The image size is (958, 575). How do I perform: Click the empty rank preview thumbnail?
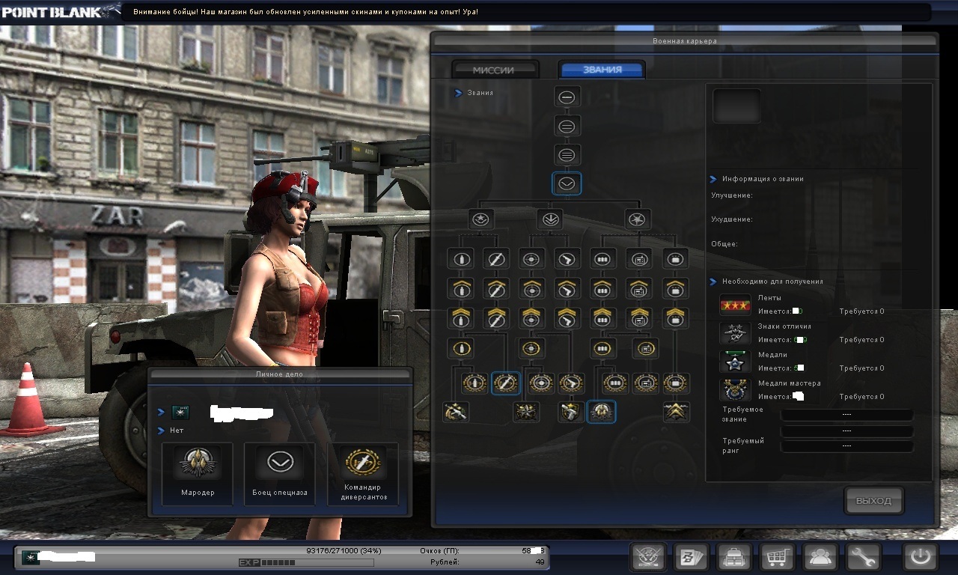coord(736,106)
